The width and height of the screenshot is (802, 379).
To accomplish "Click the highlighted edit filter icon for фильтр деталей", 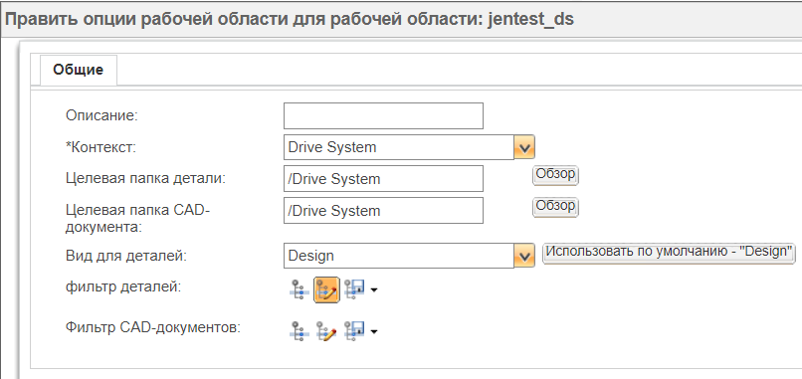I will [x=326, y=290].
